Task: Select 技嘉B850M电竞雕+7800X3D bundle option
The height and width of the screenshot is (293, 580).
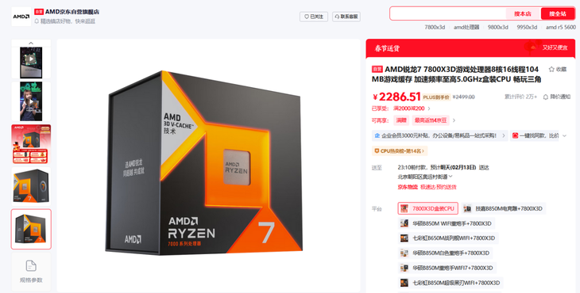Action: tap(504, 208)
